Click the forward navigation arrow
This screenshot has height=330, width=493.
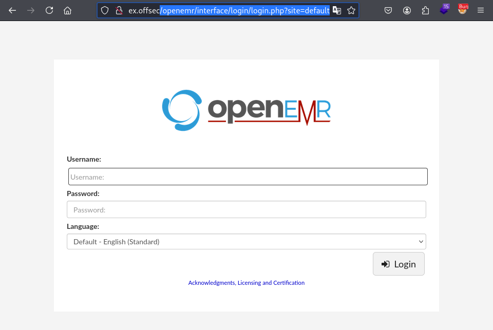click(31, 10)
